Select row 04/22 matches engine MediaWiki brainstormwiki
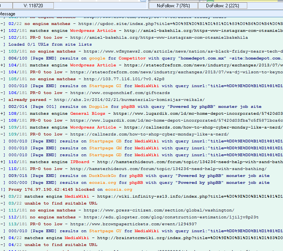The width and height of the screenshot is (283, 251). 141,238
